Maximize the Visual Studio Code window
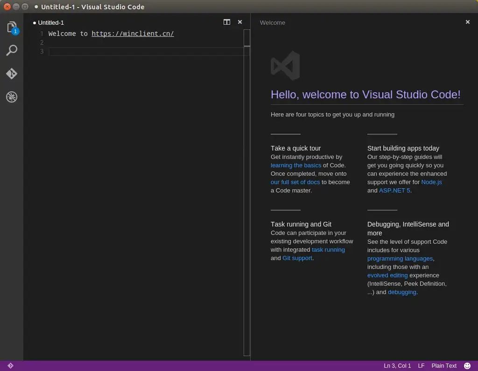478x371 pixels. [25, 7]
